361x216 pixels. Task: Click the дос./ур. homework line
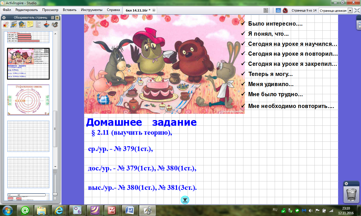[142, 168]
